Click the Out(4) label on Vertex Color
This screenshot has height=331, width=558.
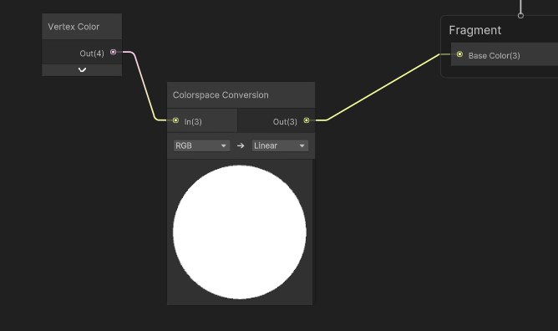click(x=92, y=53)
